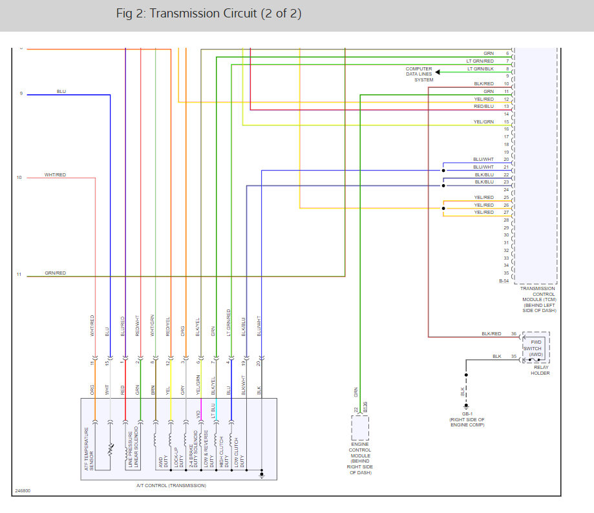594x513 pixels.
Task: Click the ground symbol inside A/T Control box
Action: point(261,475)
